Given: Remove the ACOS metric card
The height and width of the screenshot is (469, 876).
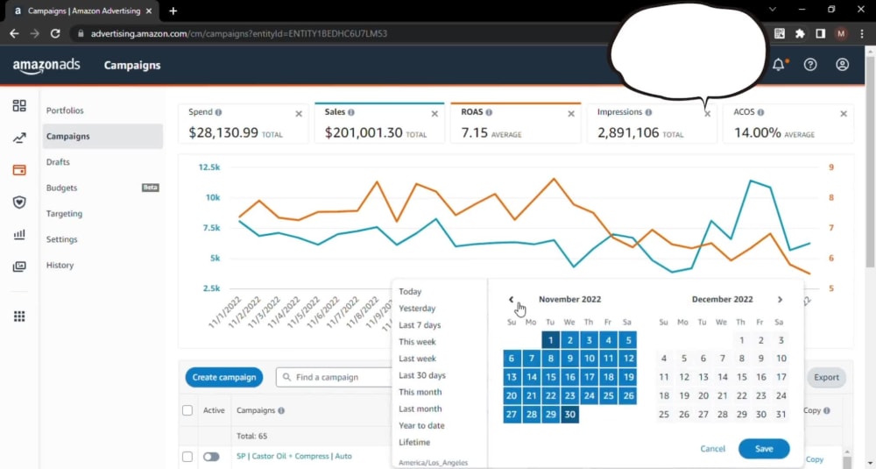Looking at the screenshot, I should tap(844, 114).
